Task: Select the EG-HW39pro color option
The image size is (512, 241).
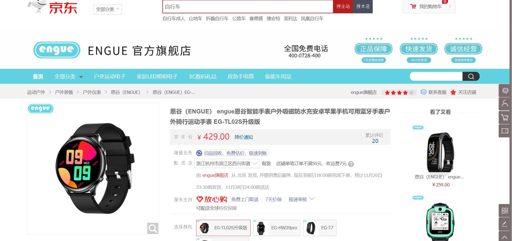Action: (276, 228)
